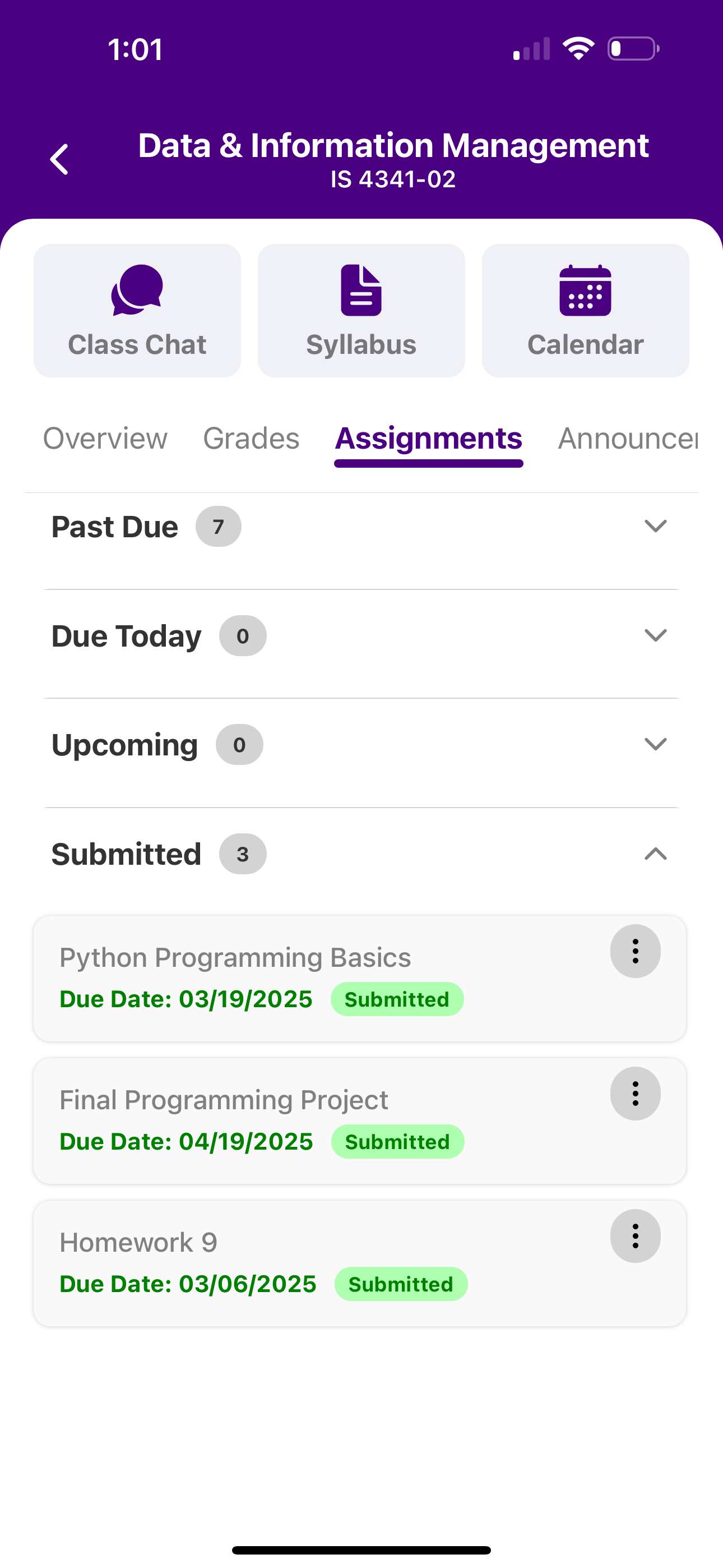
Task: Open Class Chat speech bubble icon
Action: pyautogui.click(x=137, y=290)
